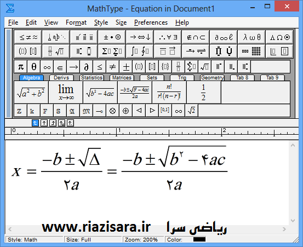This screenshot has height=247, width=303.
Task: Open the lowercase Greek letters palette
Action: [x=251, y=37]
